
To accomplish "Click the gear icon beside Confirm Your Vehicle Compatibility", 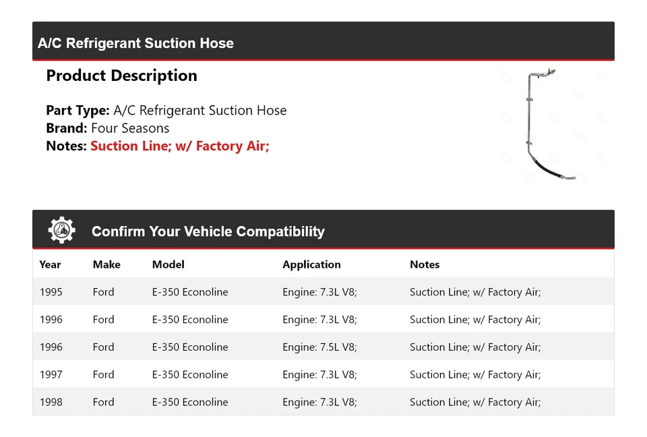I will point(62,231).
